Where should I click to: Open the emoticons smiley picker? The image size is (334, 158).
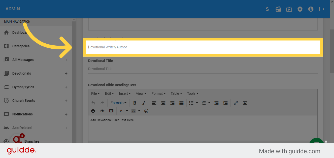(x=146, y=111)
